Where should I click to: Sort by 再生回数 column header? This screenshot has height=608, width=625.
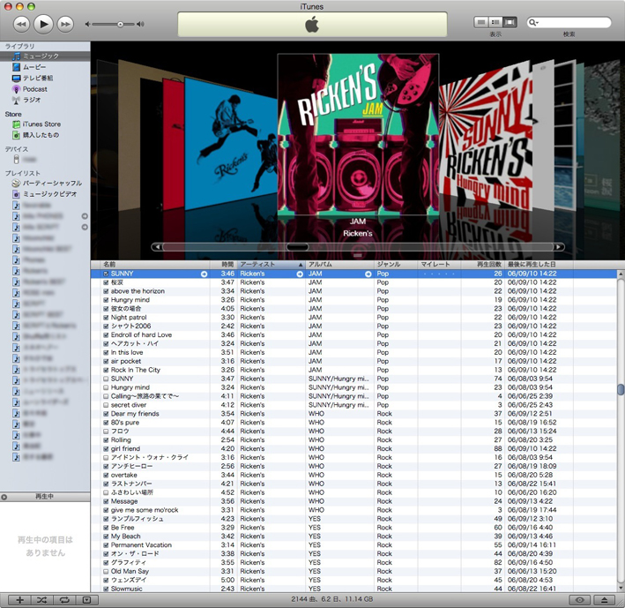click(483, 264)
